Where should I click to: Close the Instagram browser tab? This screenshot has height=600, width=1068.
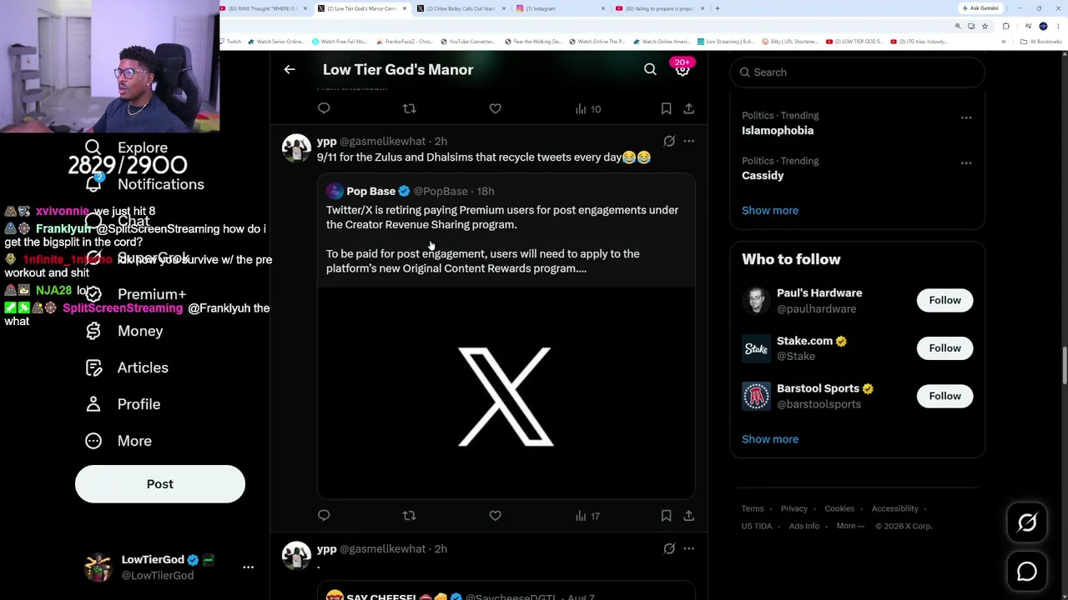[x=603, y=8]
